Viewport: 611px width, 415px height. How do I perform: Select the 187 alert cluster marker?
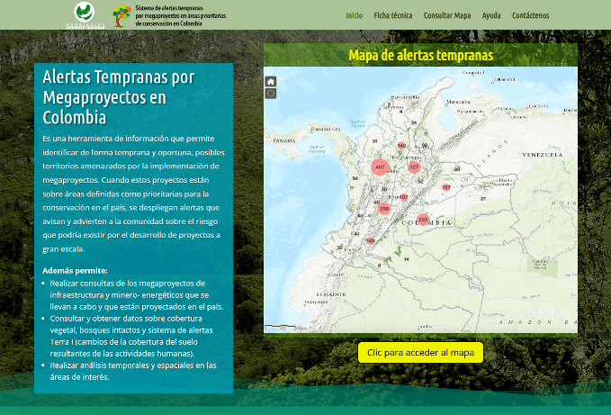(x=446, y=187)
